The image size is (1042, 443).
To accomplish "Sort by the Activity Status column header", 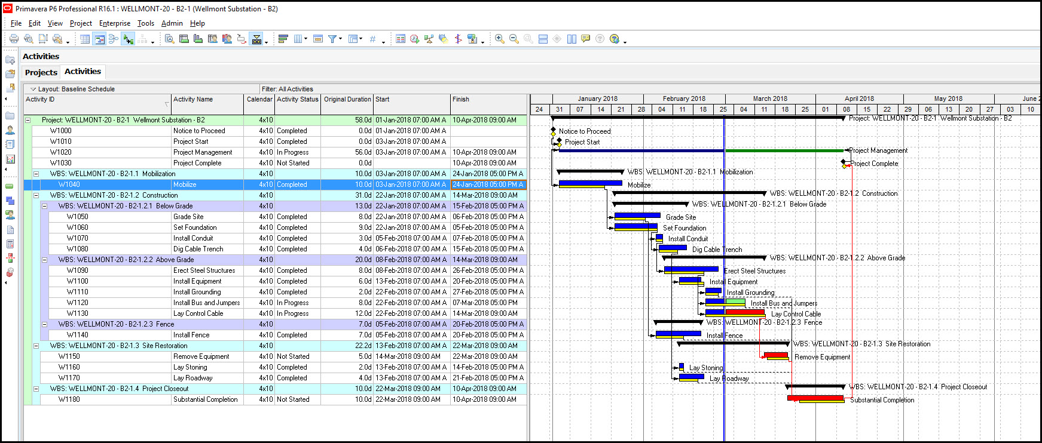I will point(298,104).
